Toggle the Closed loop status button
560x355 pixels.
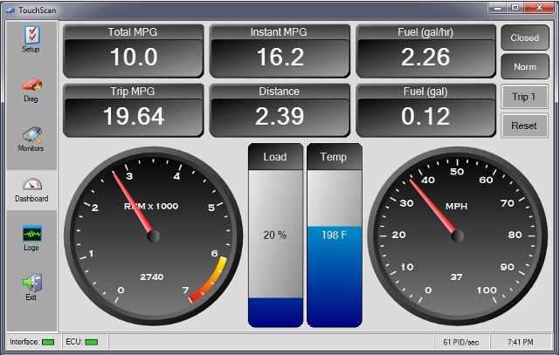pos(524,38)
